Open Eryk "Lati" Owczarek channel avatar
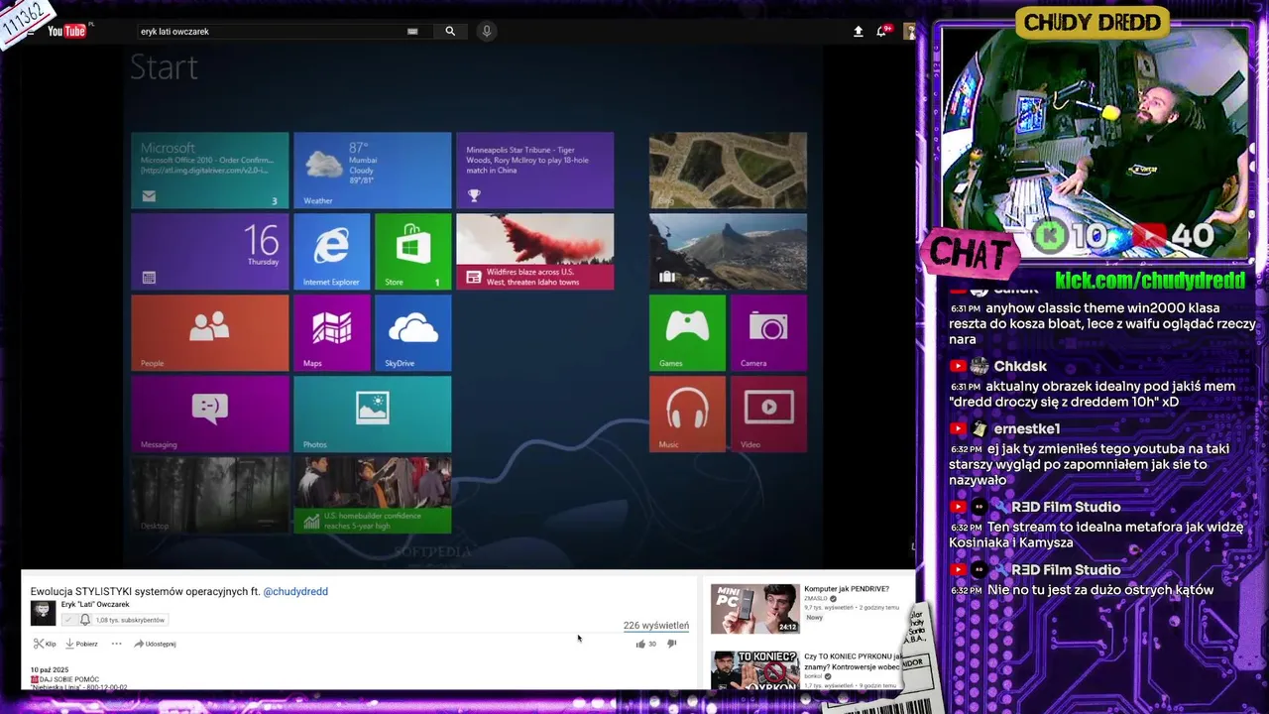The height and width of the screenshot is (714, 1269). coord(43,613)
